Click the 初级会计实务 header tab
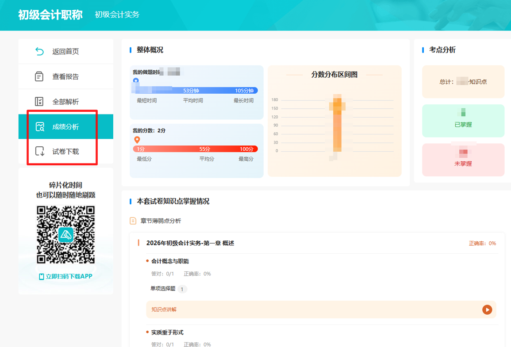 tap(116, 15)
